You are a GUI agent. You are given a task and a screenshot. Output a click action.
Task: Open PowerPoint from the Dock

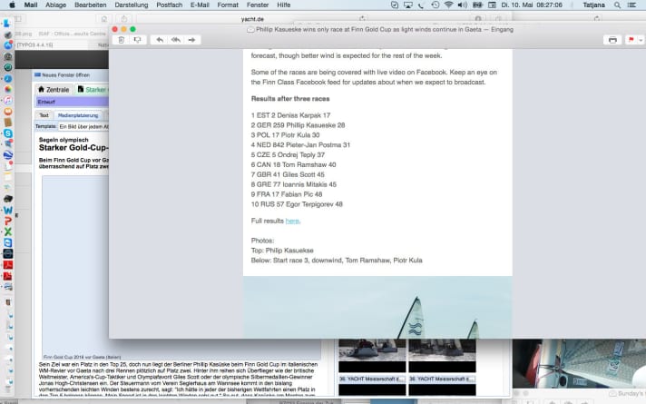pos(8,221)
